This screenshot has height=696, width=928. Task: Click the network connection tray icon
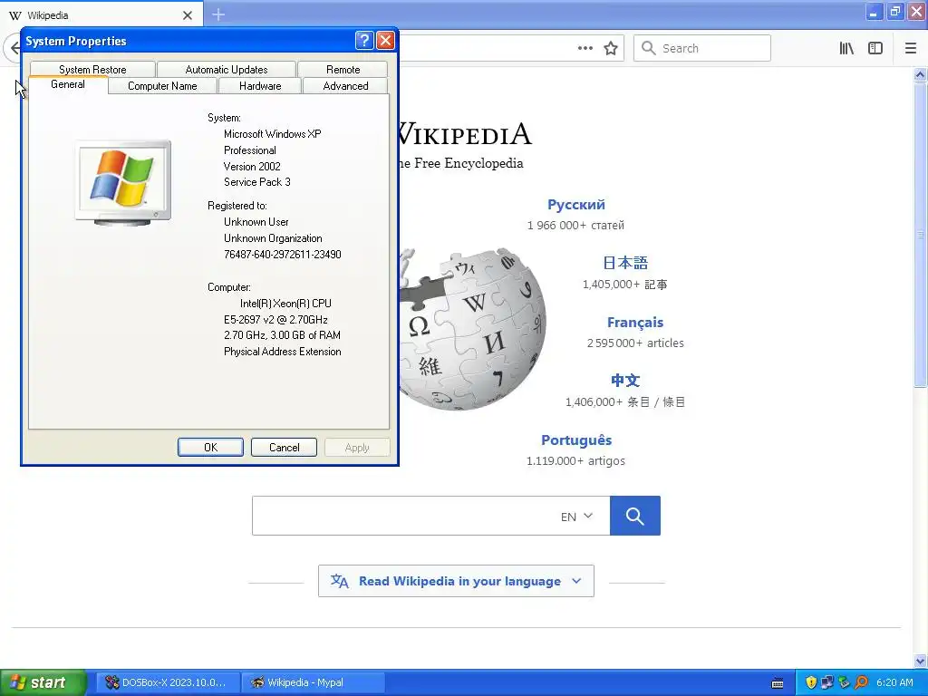(x=827, y=682)
